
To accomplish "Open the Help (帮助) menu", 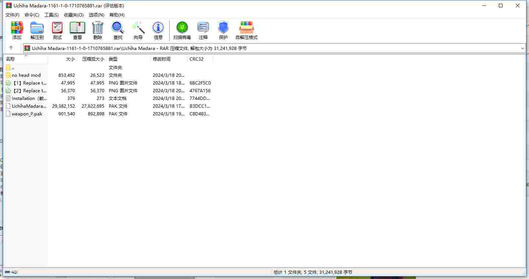I will (117, 15).
